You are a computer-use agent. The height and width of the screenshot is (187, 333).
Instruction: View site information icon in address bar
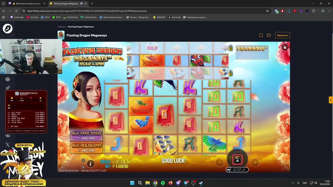24,11
